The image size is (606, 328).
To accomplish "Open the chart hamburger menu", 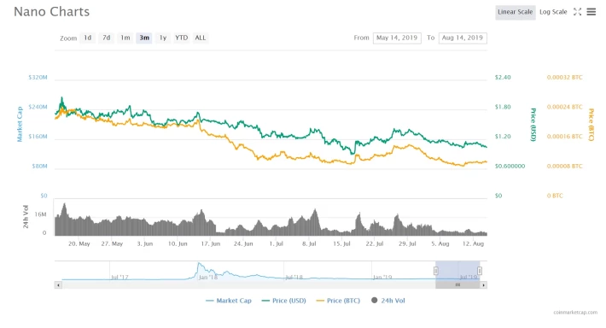I will point(591,12).
